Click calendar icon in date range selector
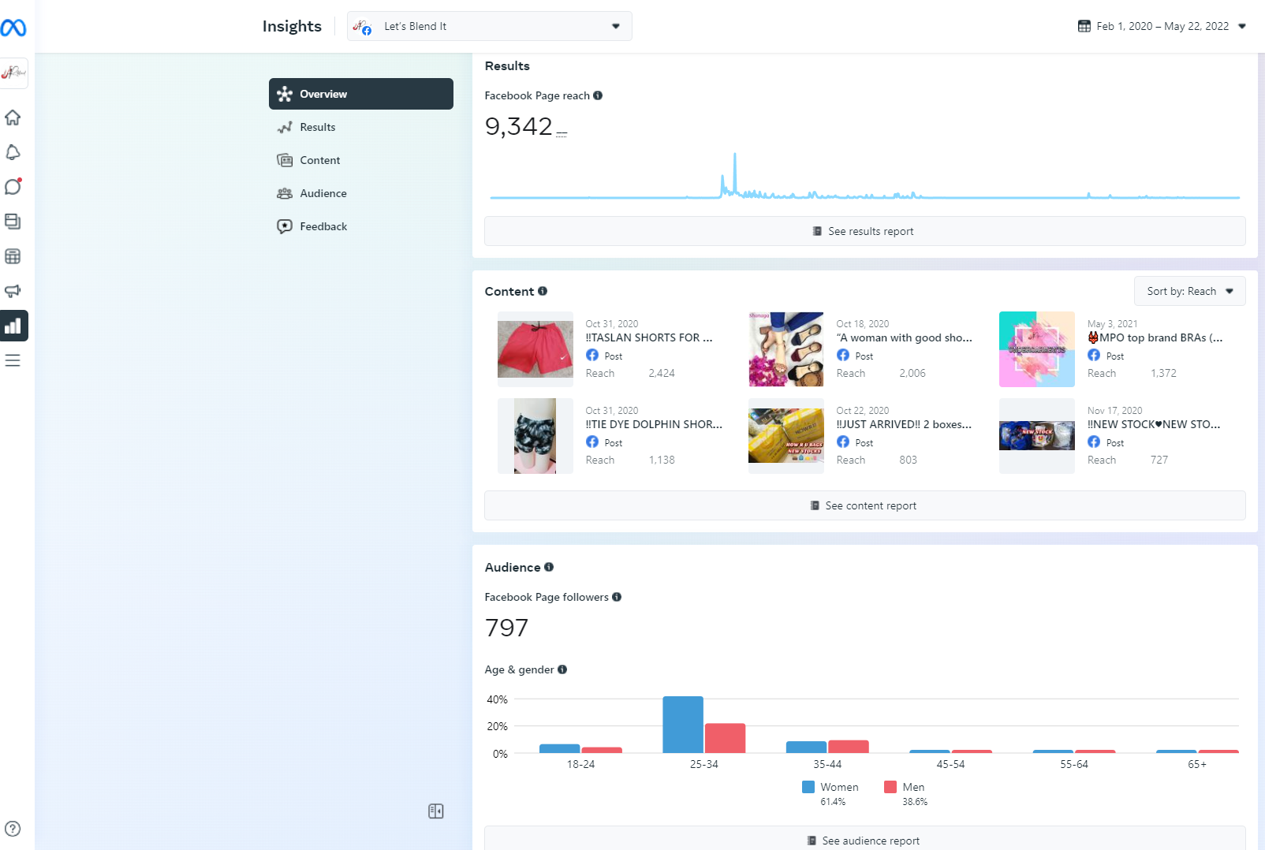Viewport: 1265px width, 850px height. click(1084, 26)
